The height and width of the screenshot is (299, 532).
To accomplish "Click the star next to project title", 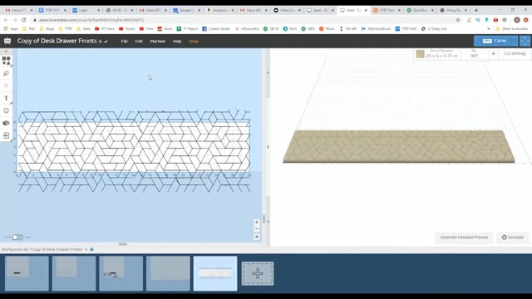I will (100, 42).
